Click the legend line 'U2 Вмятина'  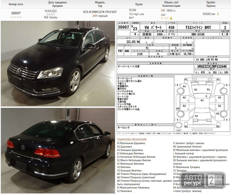(124, 167)
